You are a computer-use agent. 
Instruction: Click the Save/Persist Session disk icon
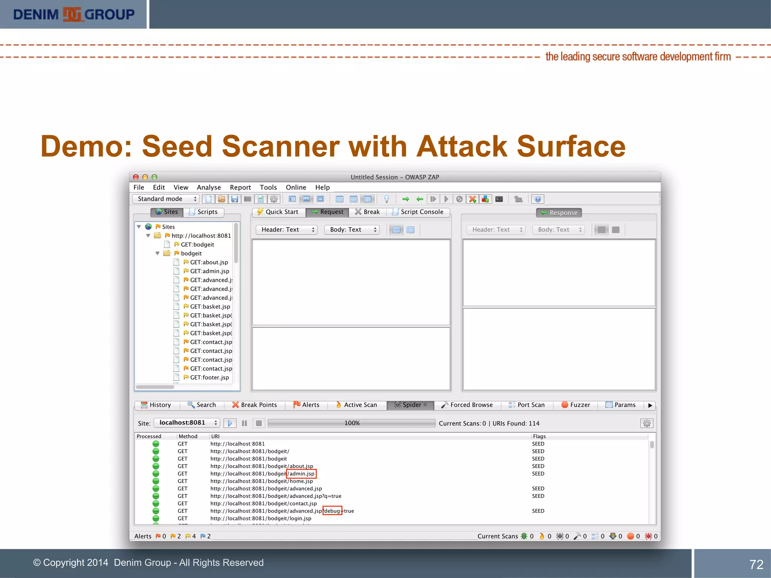235,199
